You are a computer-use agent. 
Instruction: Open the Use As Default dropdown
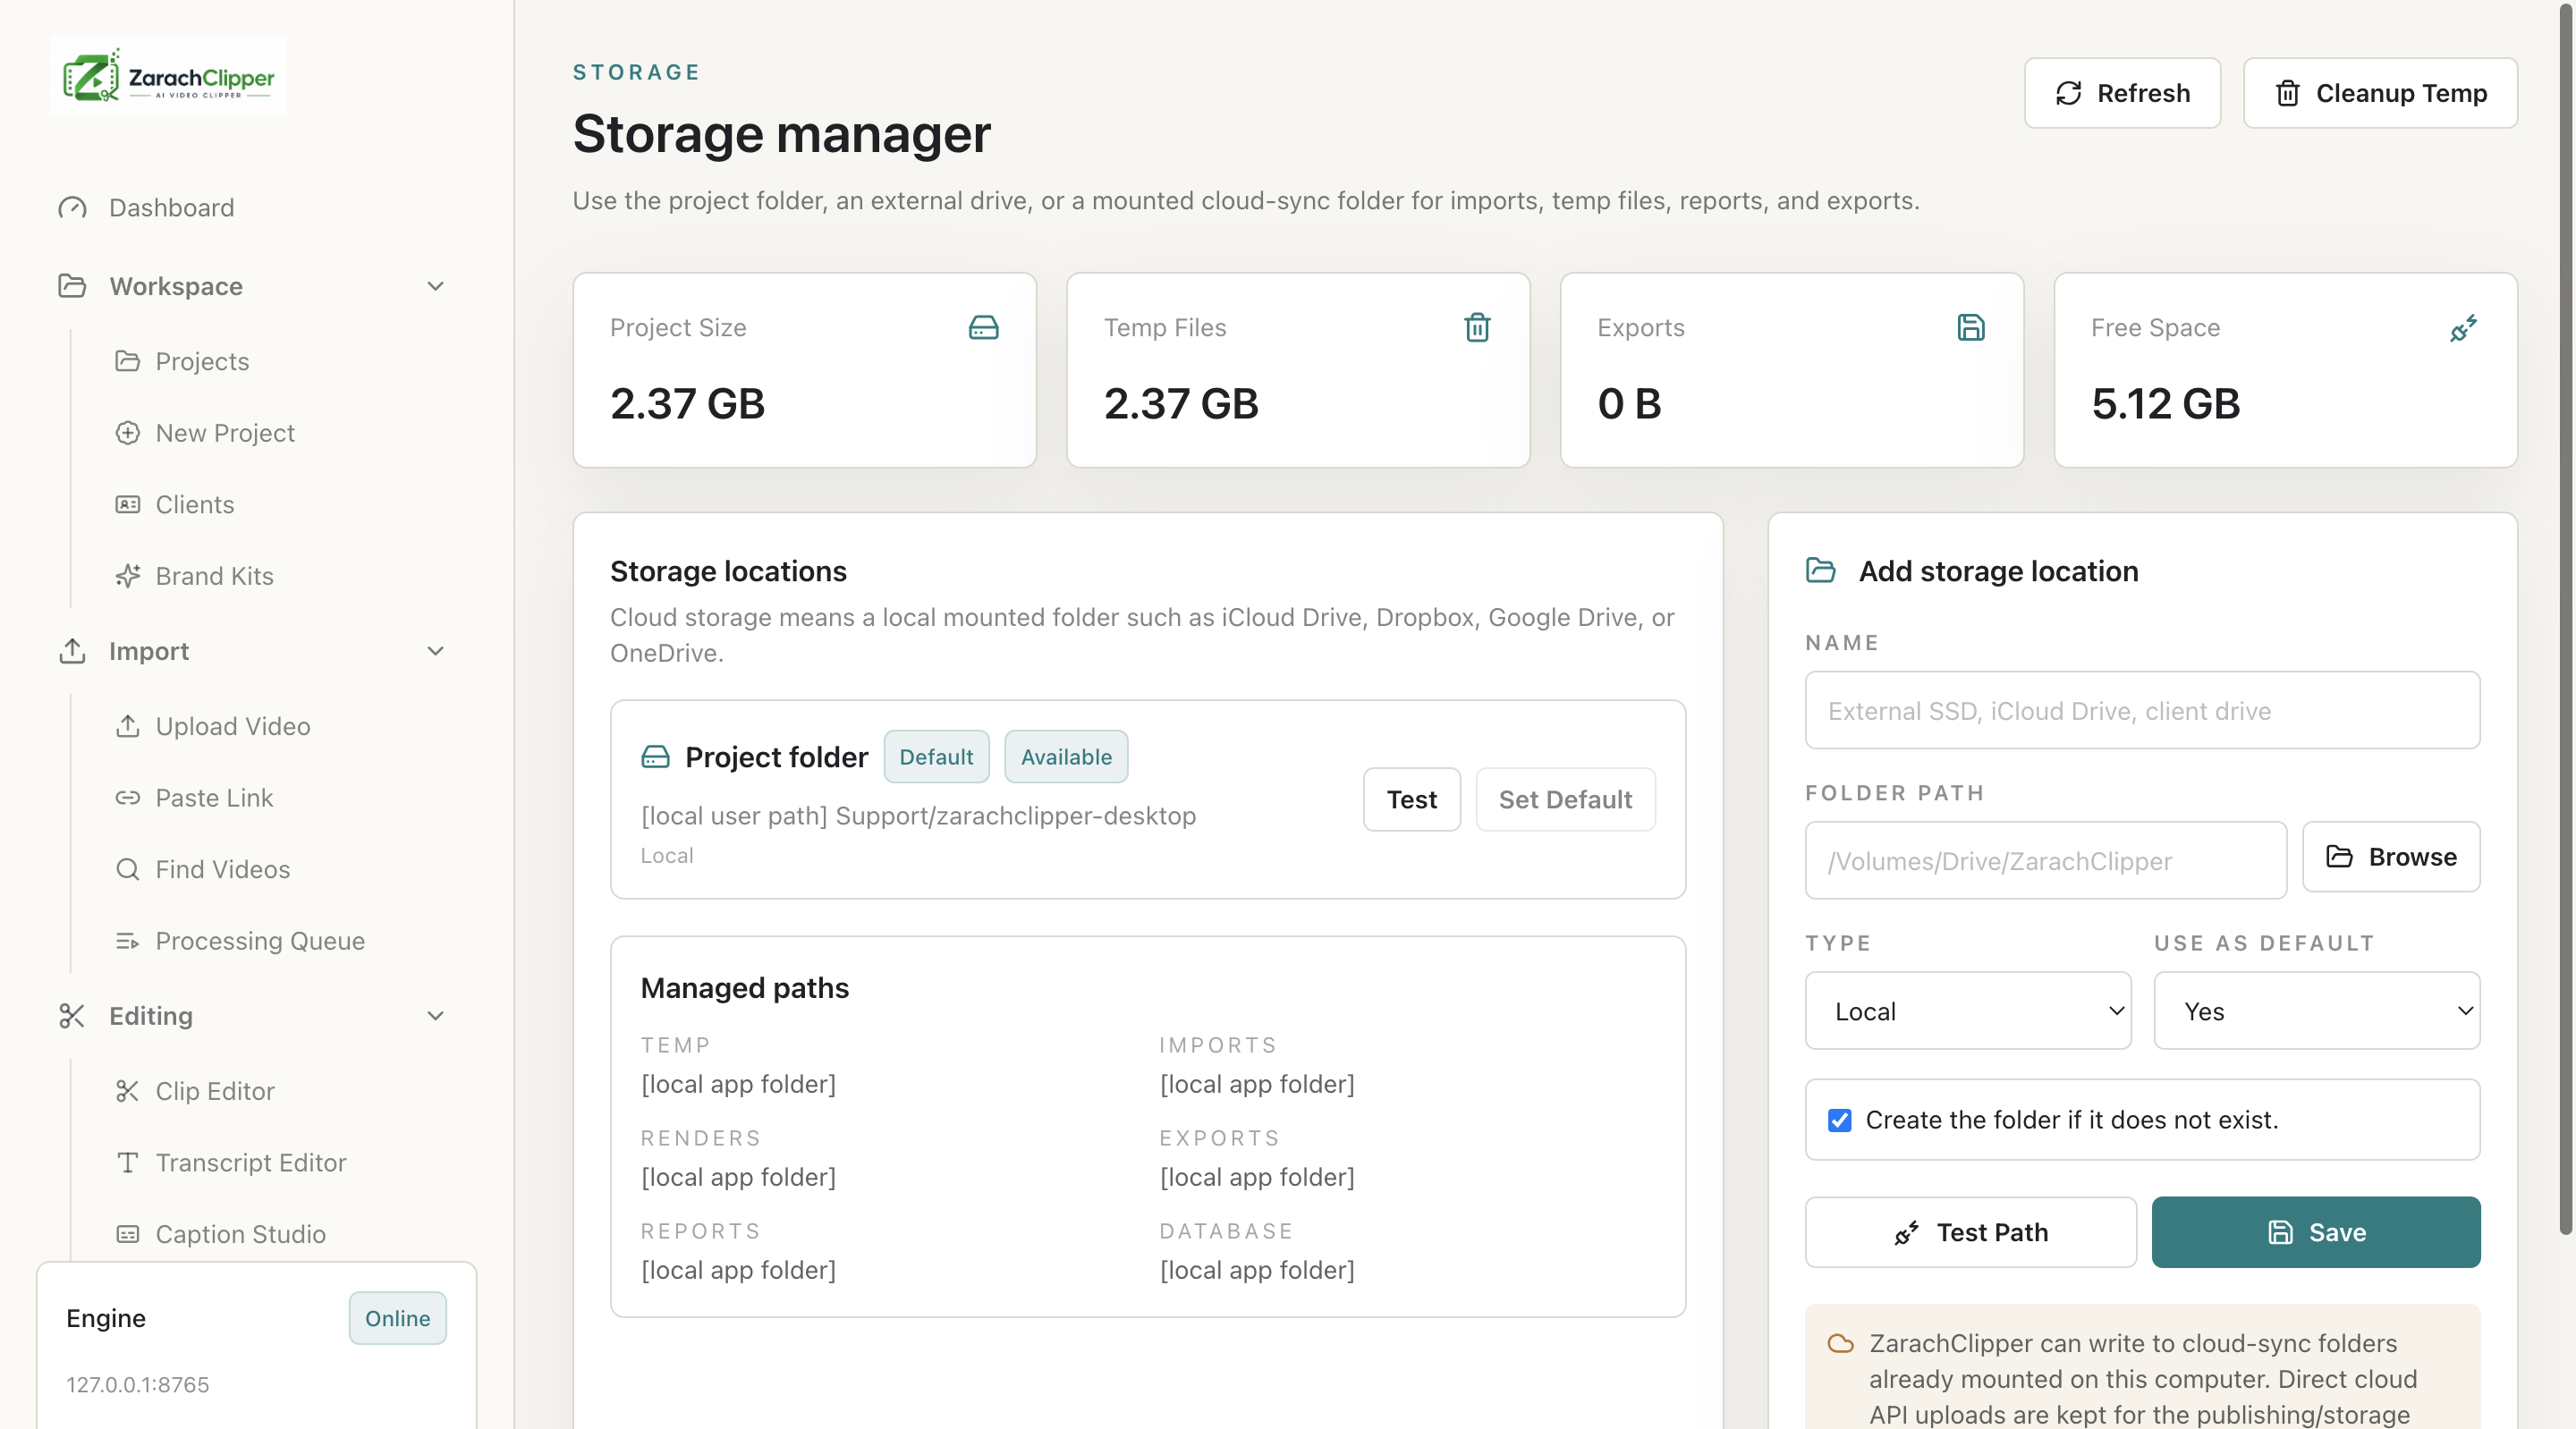point(2316,1011)
